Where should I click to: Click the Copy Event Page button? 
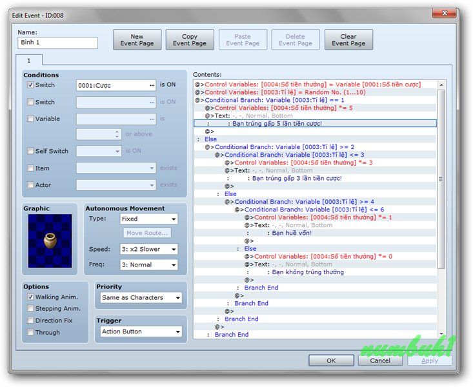[x=190, y=40]
